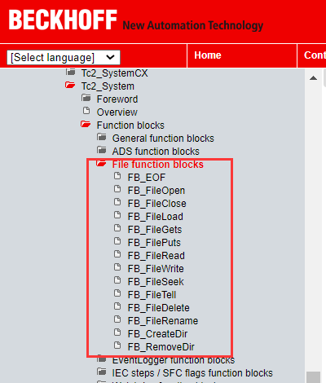Click the page icon next to FB_FileSeek
Screen dimensions: 326x383
pos(117,280)
